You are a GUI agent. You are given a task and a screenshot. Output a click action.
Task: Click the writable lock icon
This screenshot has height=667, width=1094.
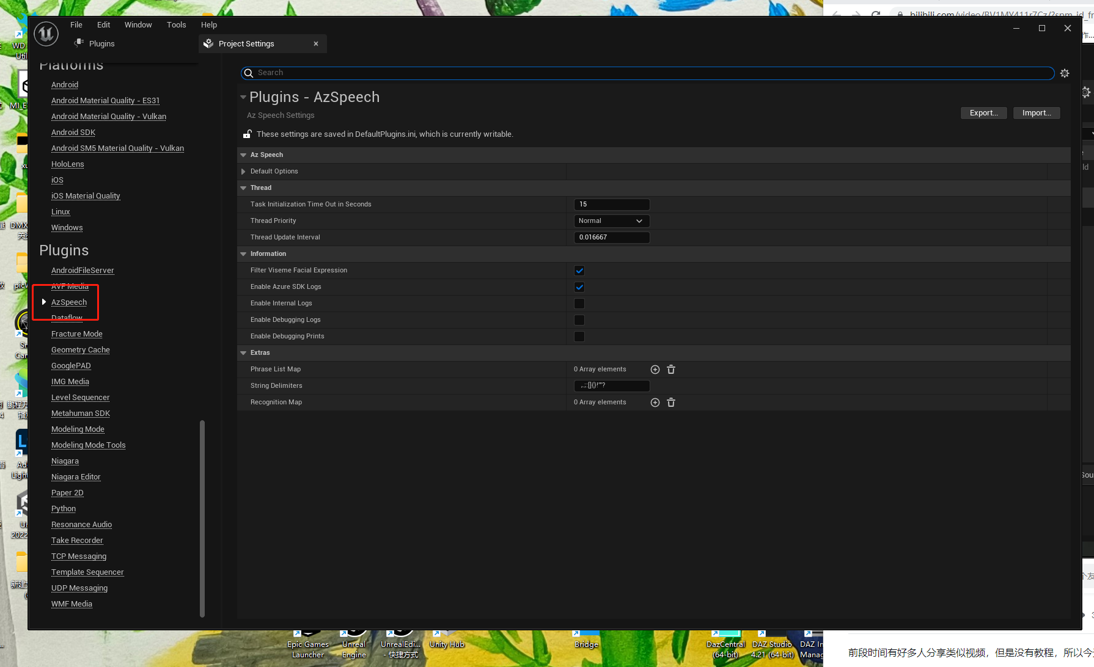pyautogui.click(x=248, y=134)
